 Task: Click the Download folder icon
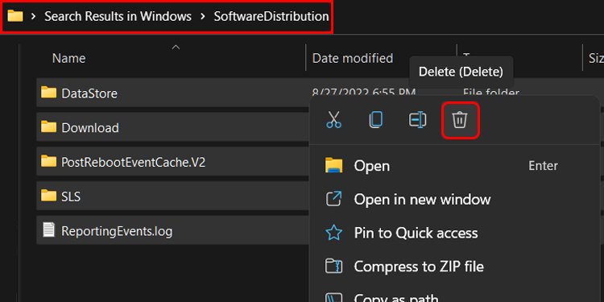(49, 126)
